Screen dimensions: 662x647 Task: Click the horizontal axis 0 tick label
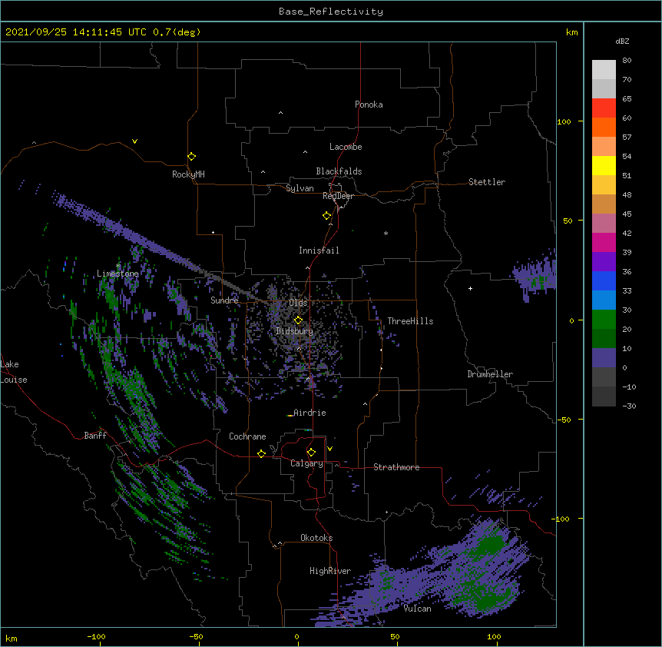(296, 636)
